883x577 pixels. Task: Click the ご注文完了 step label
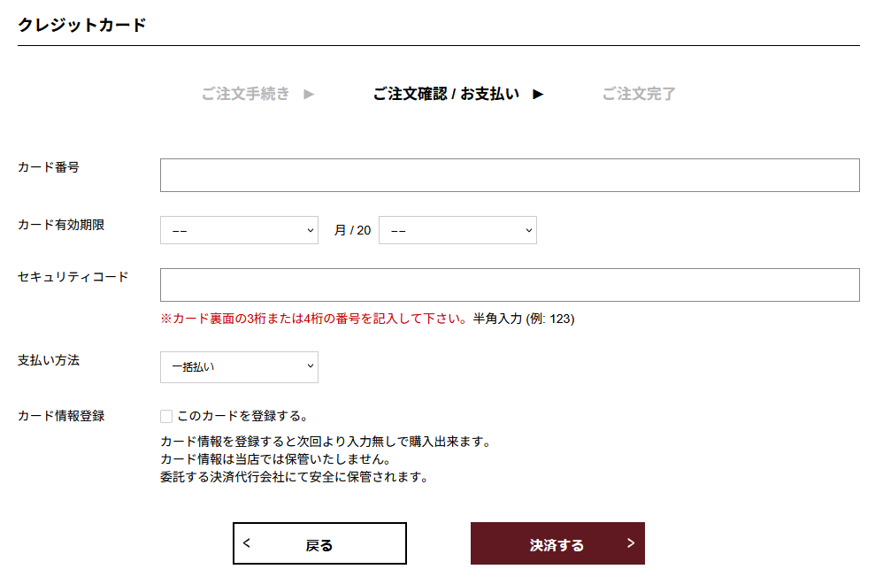(639, 94)
